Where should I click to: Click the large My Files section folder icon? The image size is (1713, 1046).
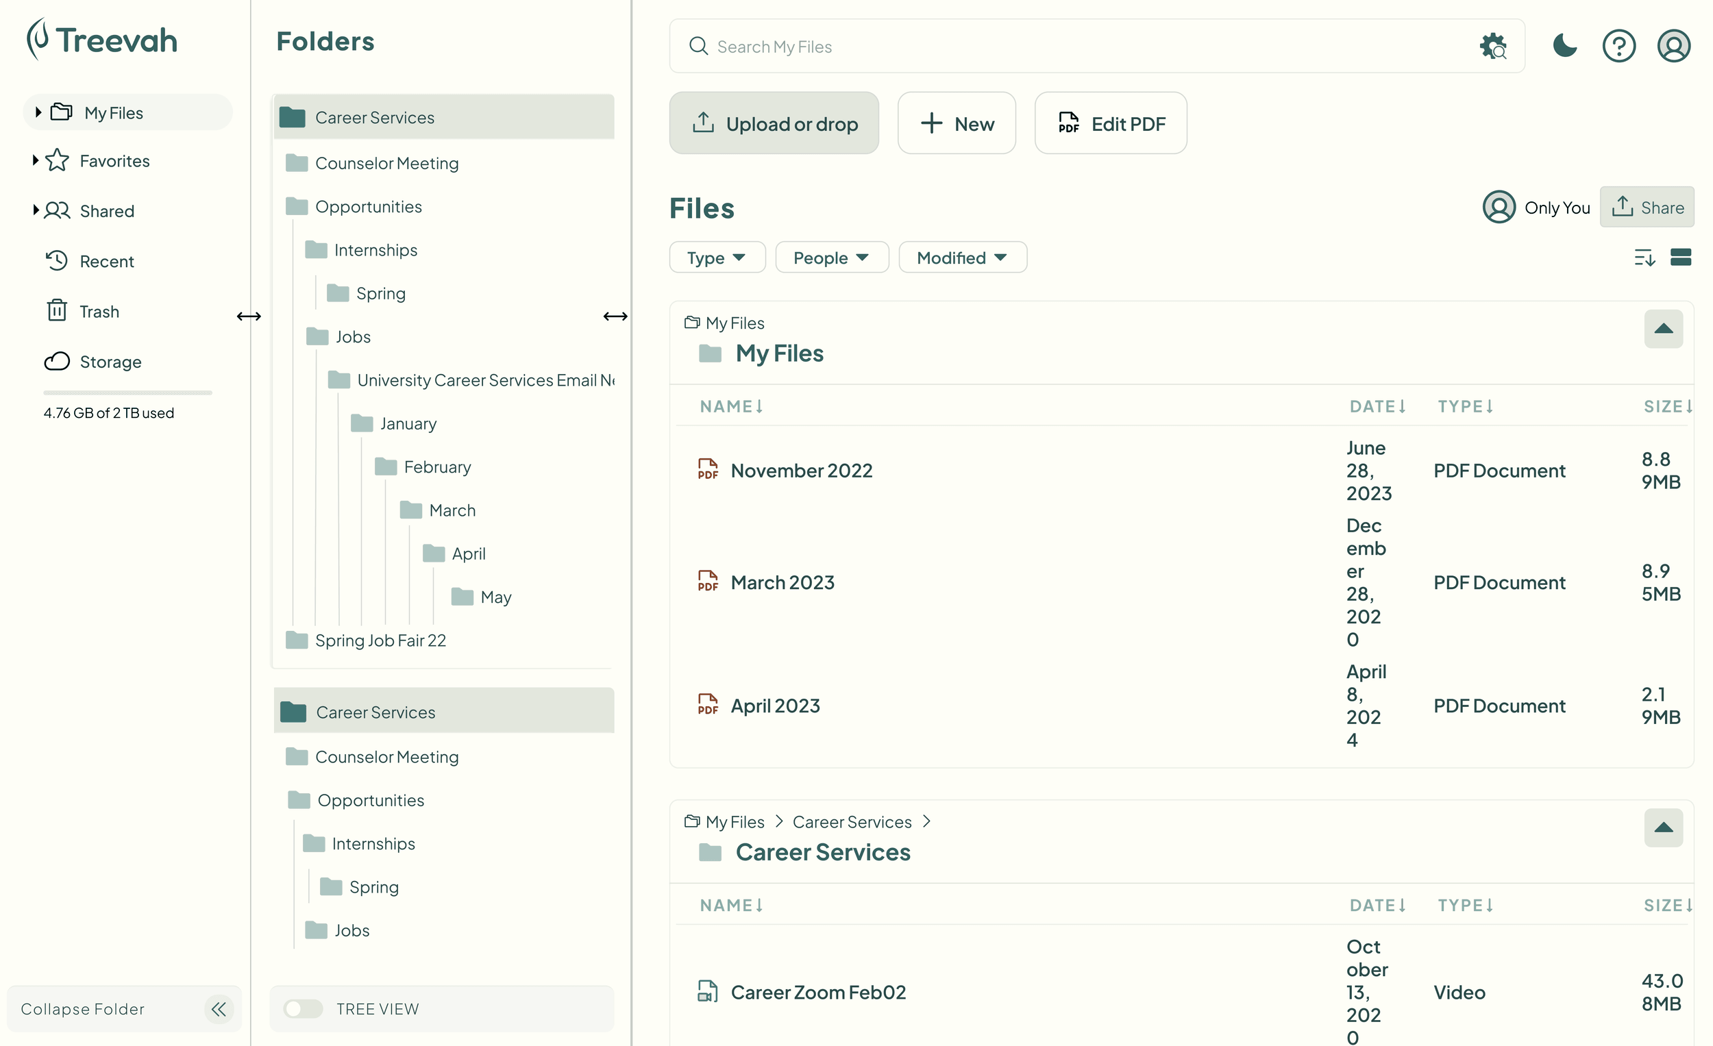point(710,353)
